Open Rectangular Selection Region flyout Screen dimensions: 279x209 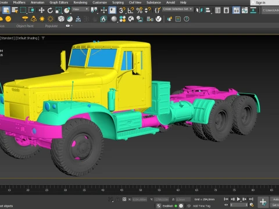point(23,10)
